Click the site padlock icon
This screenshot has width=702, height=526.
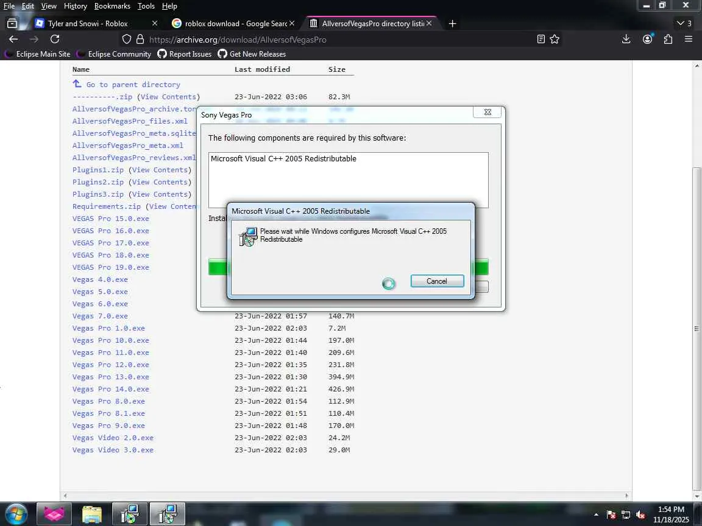tap(140, 40)
